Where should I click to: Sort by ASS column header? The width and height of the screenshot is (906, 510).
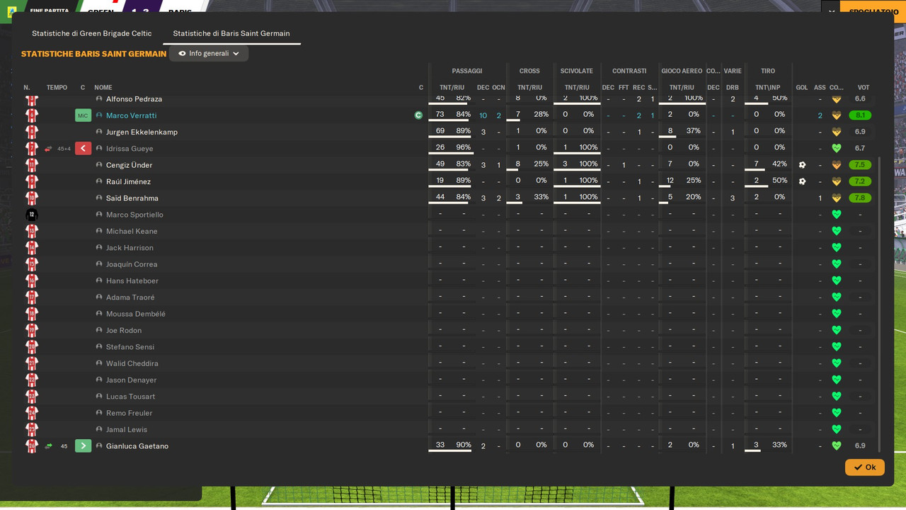(x=820, y=88)
